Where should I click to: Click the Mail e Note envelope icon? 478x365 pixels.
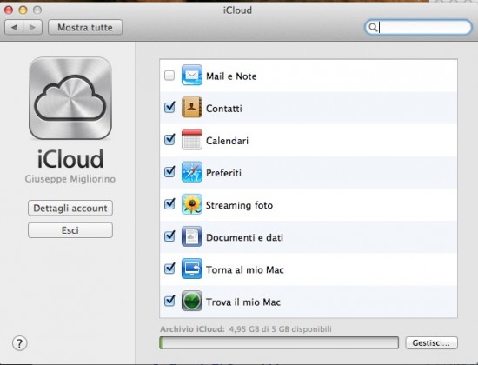pyautogui.click(x=192, y=75)
